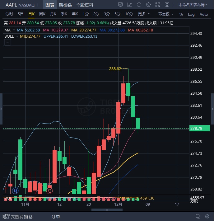Select the 10分 timeframe
This screenshot has height=221, width=214.
[129, 14]
